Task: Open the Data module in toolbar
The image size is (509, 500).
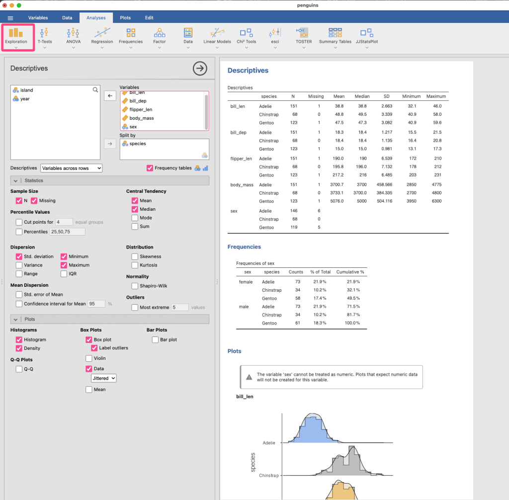Action: pyautogui.click(x=188, y=37)
